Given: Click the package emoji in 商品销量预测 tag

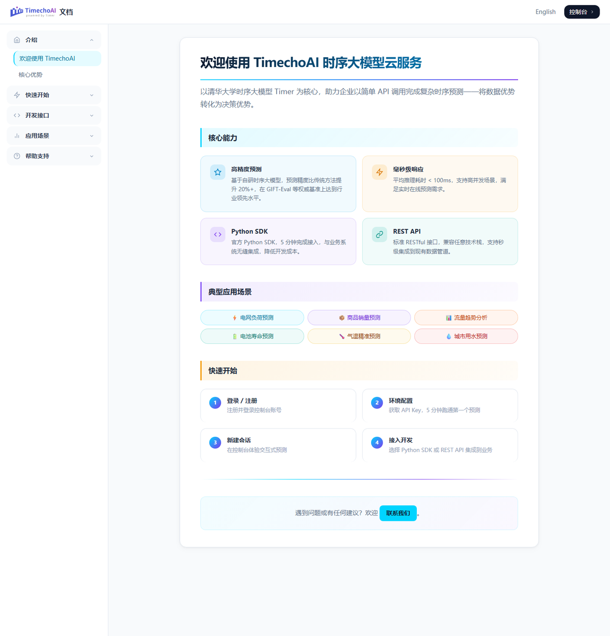Looking at the screenshot, I should [x=342, y=318].
